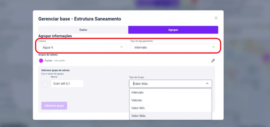Click green chevron of Coluna field
Viewport: 270px width, 127px height.
click(x=122, y=47)
